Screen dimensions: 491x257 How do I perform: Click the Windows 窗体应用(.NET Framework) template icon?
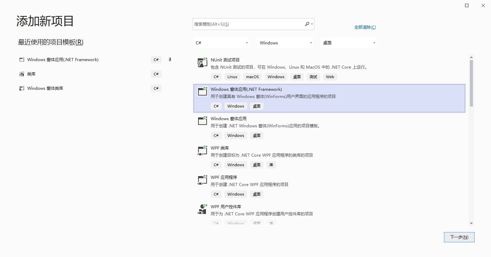click(202, 91)
